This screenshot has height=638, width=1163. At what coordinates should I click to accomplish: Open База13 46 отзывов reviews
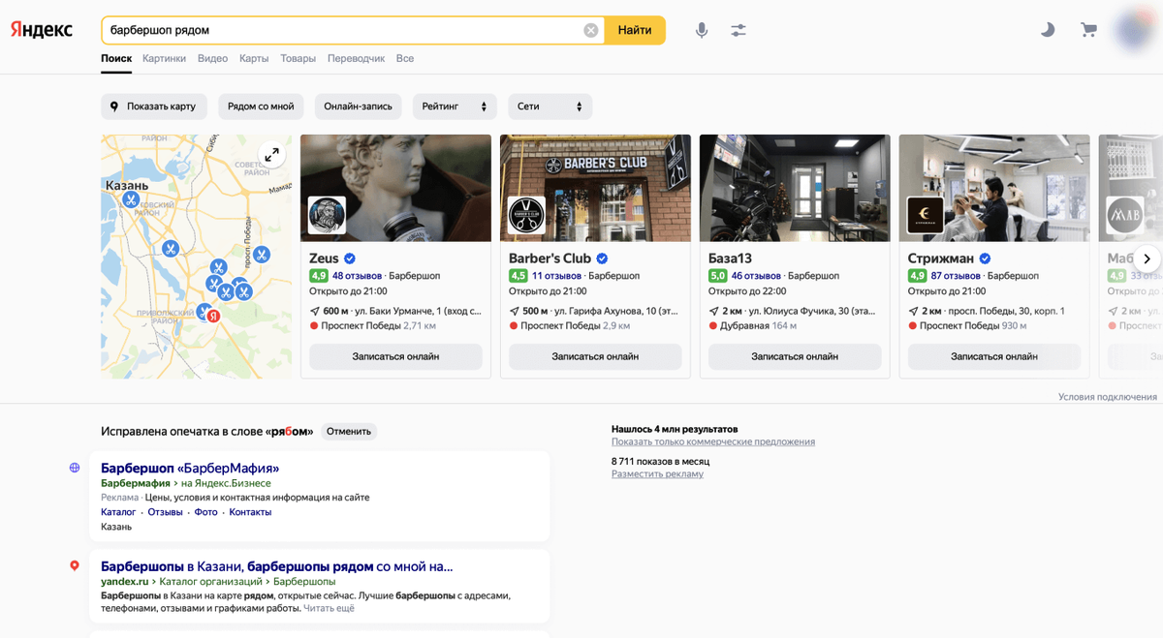[756, 276]
